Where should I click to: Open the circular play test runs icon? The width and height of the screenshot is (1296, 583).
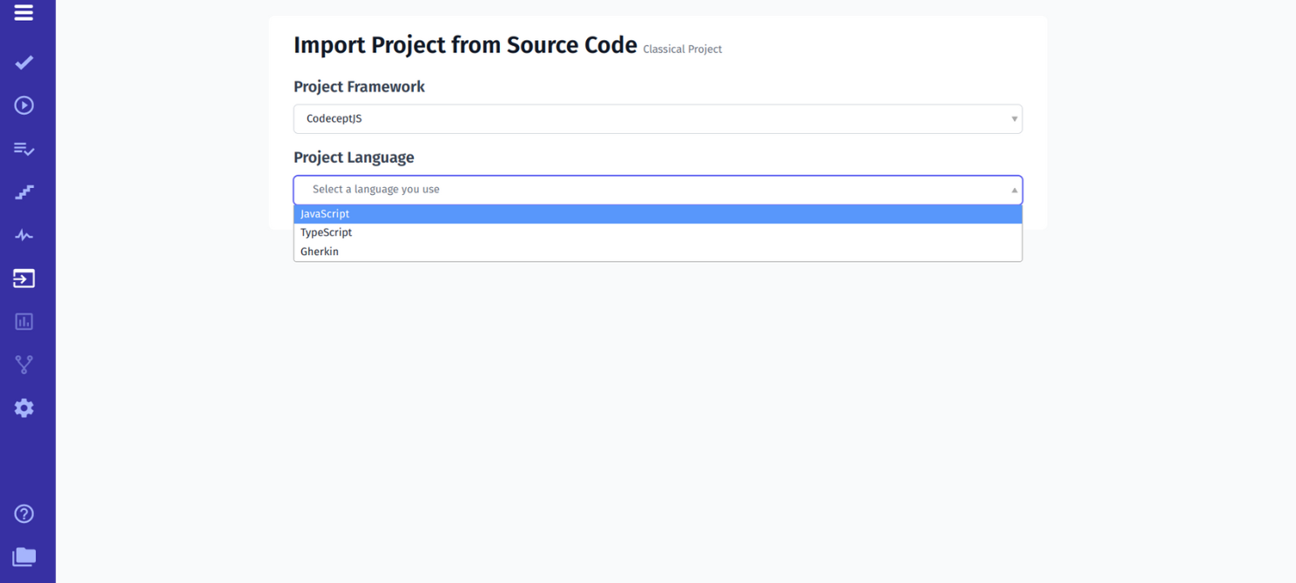(24, 105)
